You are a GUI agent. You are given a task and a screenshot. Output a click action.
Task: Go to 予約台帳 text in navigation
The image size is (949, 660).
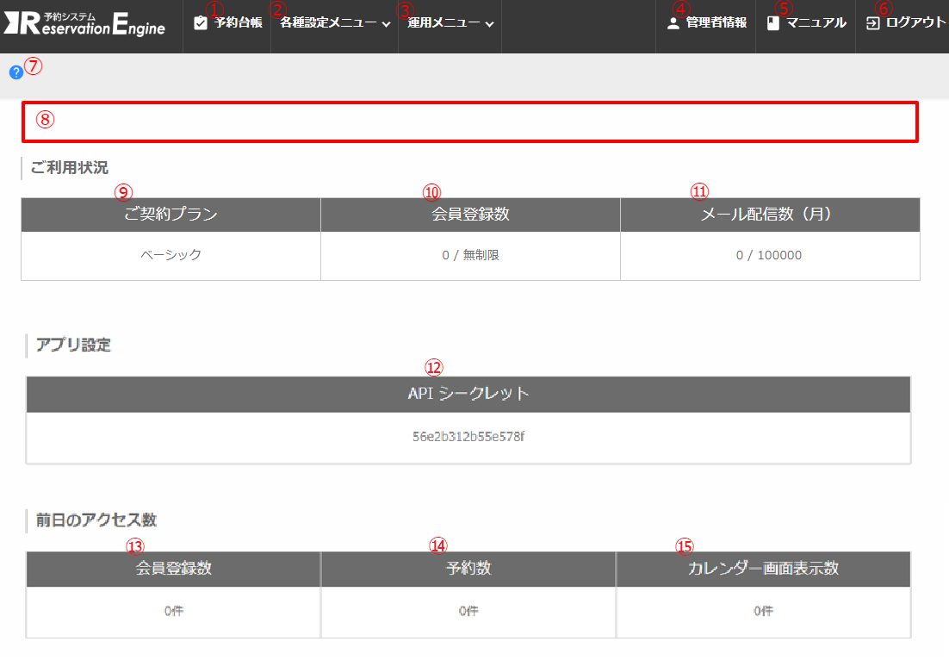coord(238,23)
